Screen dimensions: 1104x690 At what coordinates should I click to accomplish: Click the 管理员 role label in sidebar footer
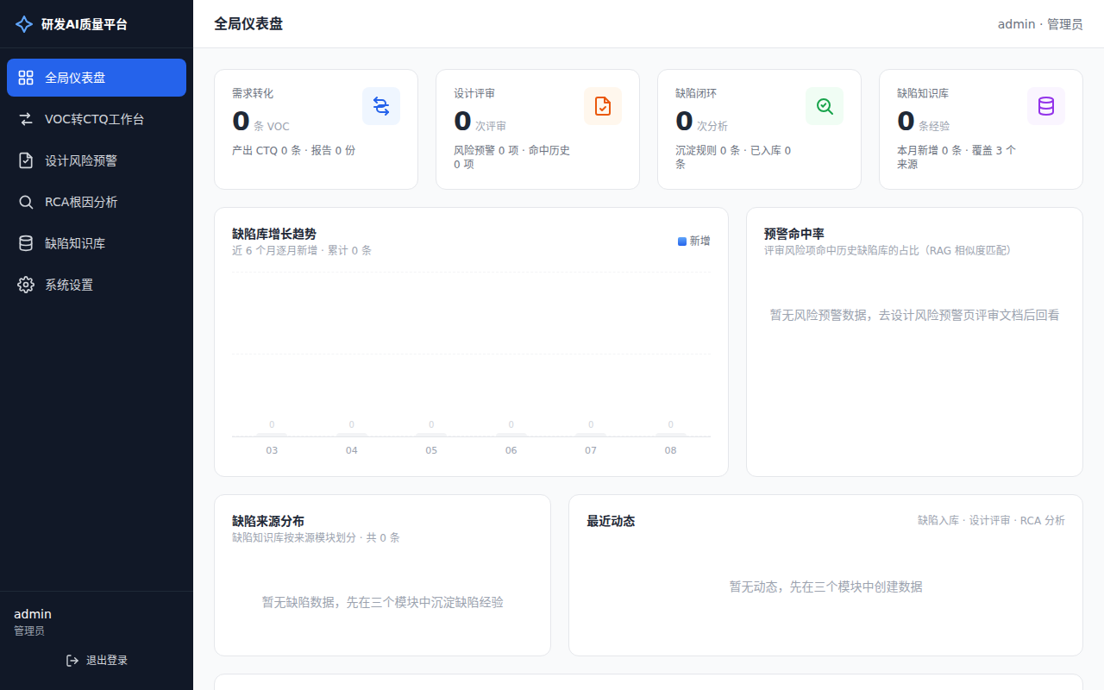click(29, 631)
